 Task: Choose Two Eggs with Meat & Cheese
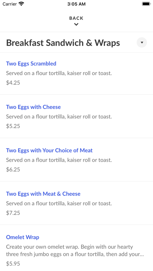(x=43, y=194)
